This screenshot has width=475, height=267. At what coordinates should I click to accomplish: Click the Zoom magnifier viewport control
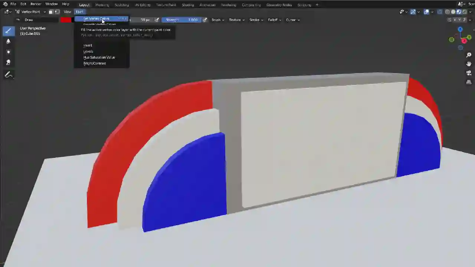pos(469,55)
